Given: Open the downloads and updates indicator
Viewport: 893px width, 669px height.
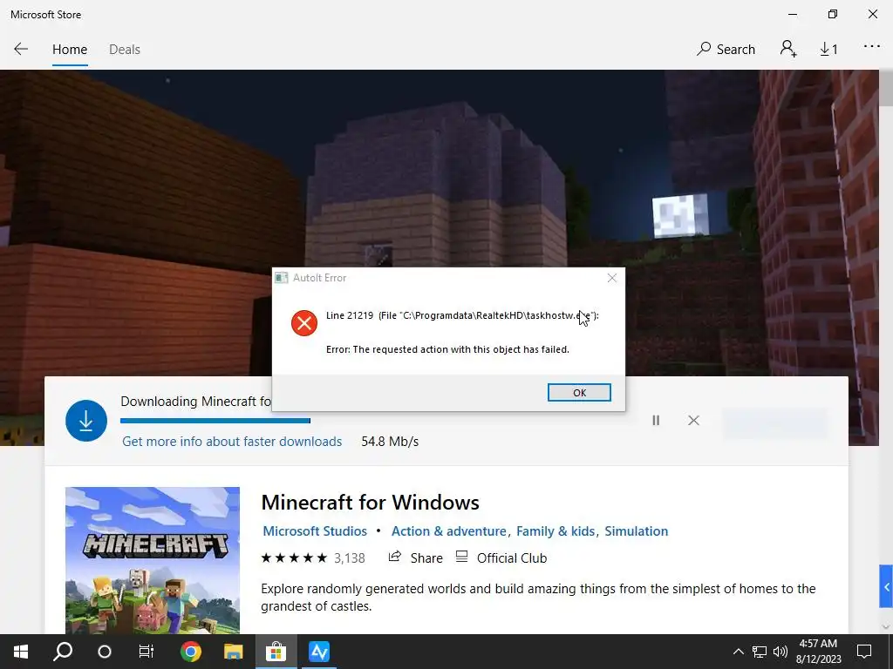Looking at the screenshot, I should [828, 50].
